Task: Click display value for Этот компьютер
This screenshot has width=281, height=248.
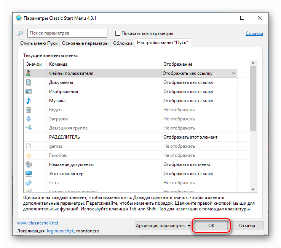Action: tap(188, 174)
